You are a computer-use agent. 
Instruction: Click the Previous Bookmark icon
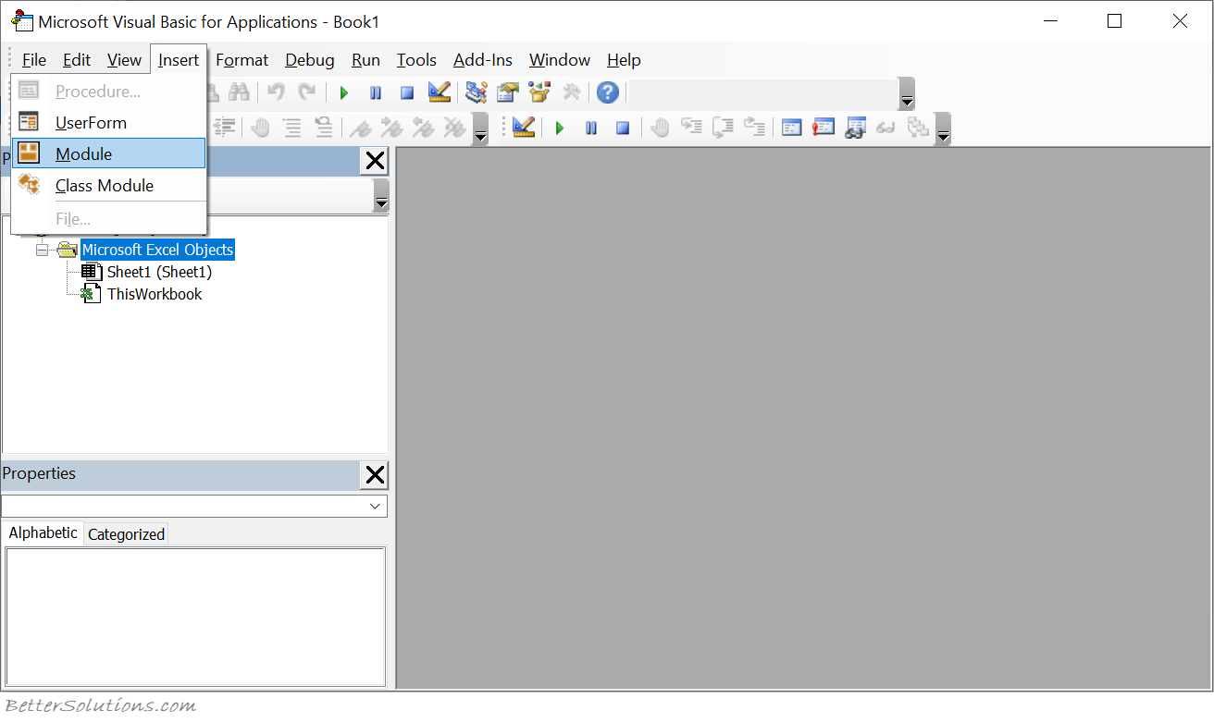tap(423, 128)
